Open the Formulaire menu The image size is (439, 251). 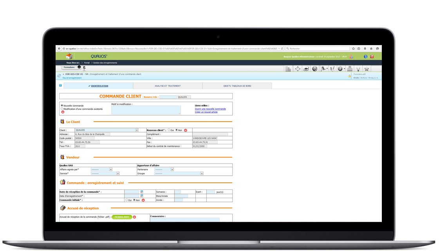pyautogui.click(x=69, y=67)
